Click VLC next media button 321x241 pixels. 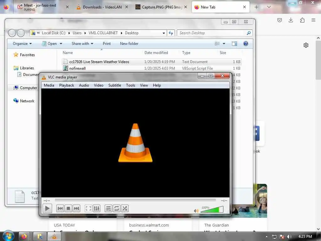76,209
